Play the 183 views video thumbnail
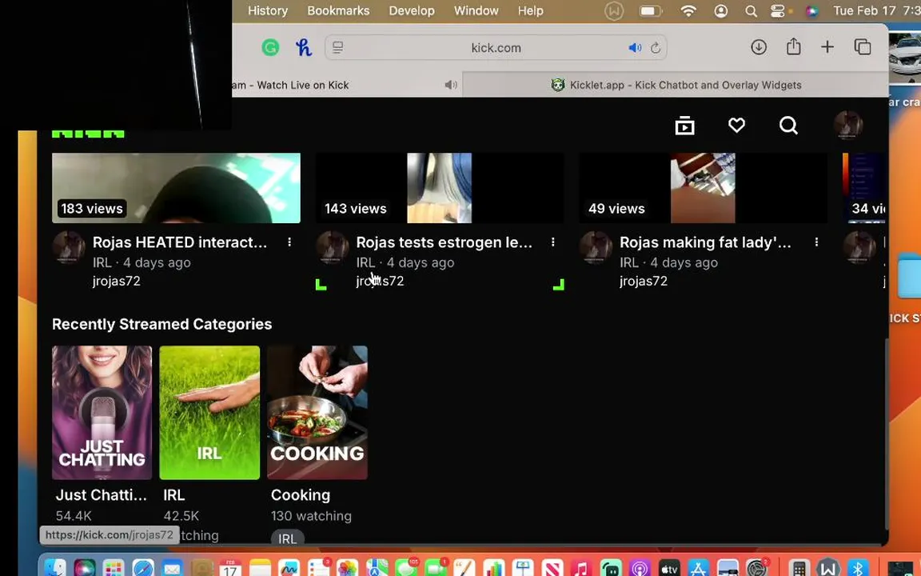Screen dimensions: 921x576 (x=176, y=188)
